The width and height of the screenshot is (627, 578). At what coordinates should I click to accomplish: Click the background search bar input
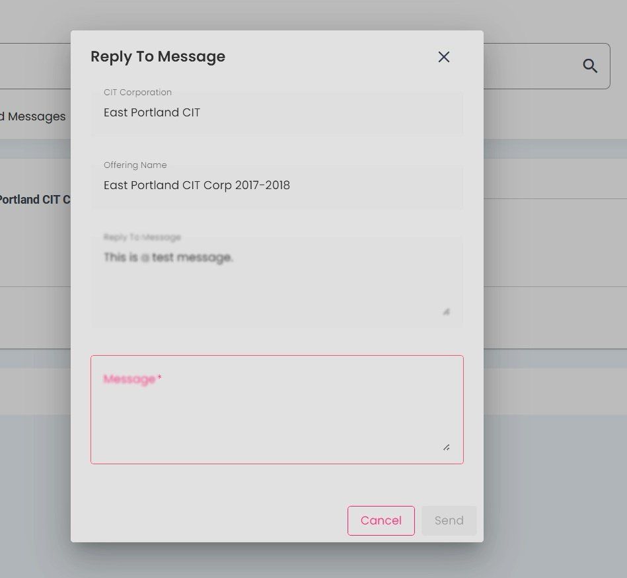[x=33, y=66]
